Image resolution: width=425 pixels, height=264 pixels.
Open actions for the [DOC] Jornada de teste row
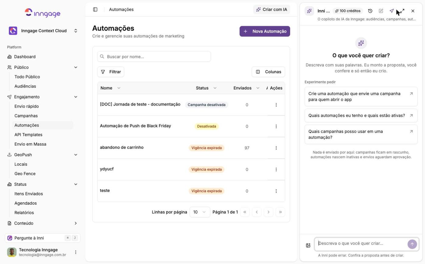pyautogui.click(x=276, y=105)
